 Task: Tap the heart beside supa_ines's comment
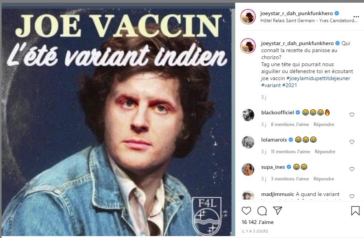pos(352,169)
